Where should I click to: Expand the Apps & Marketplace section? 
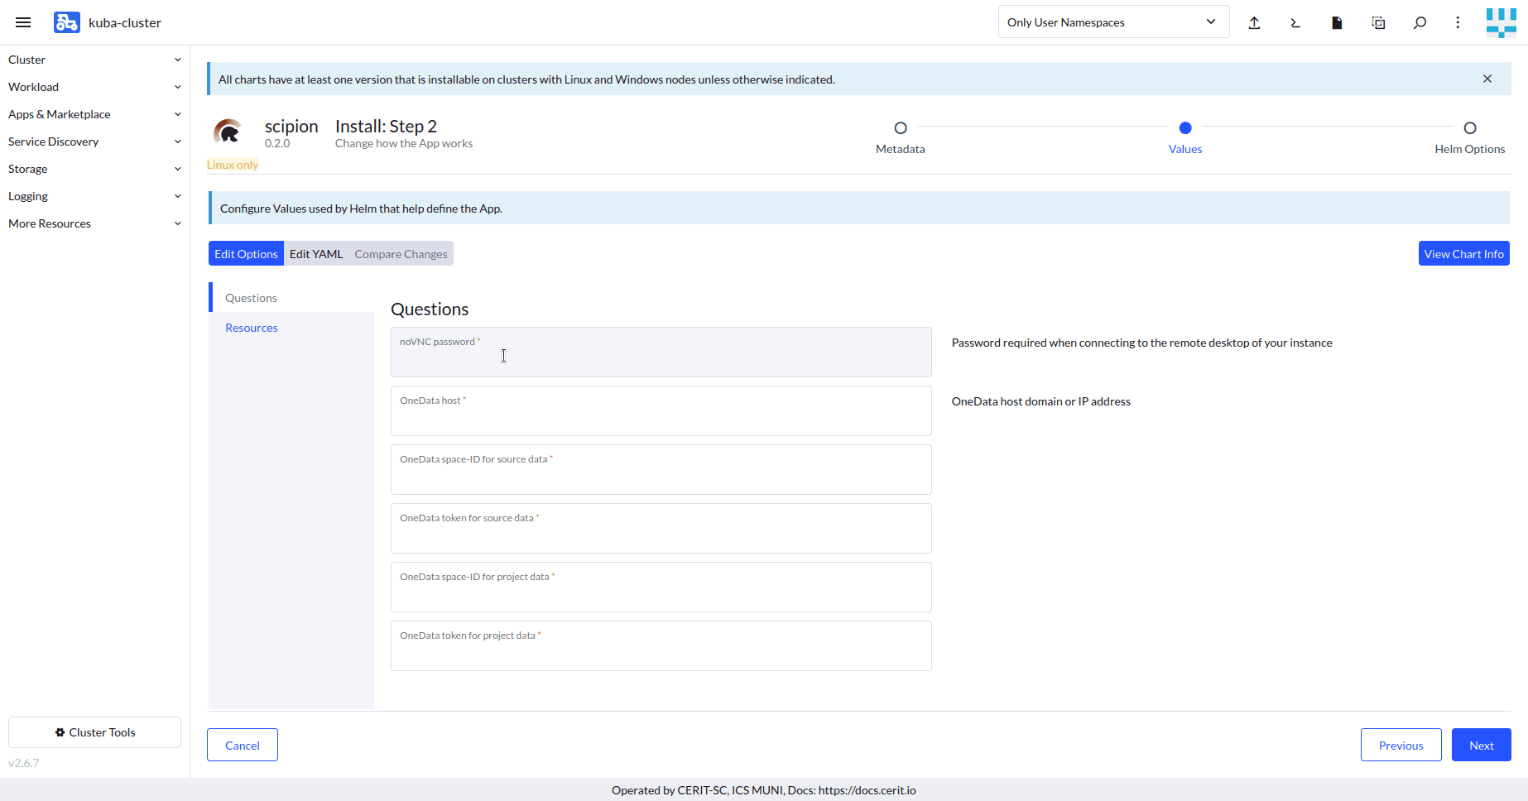coord(94,114)
